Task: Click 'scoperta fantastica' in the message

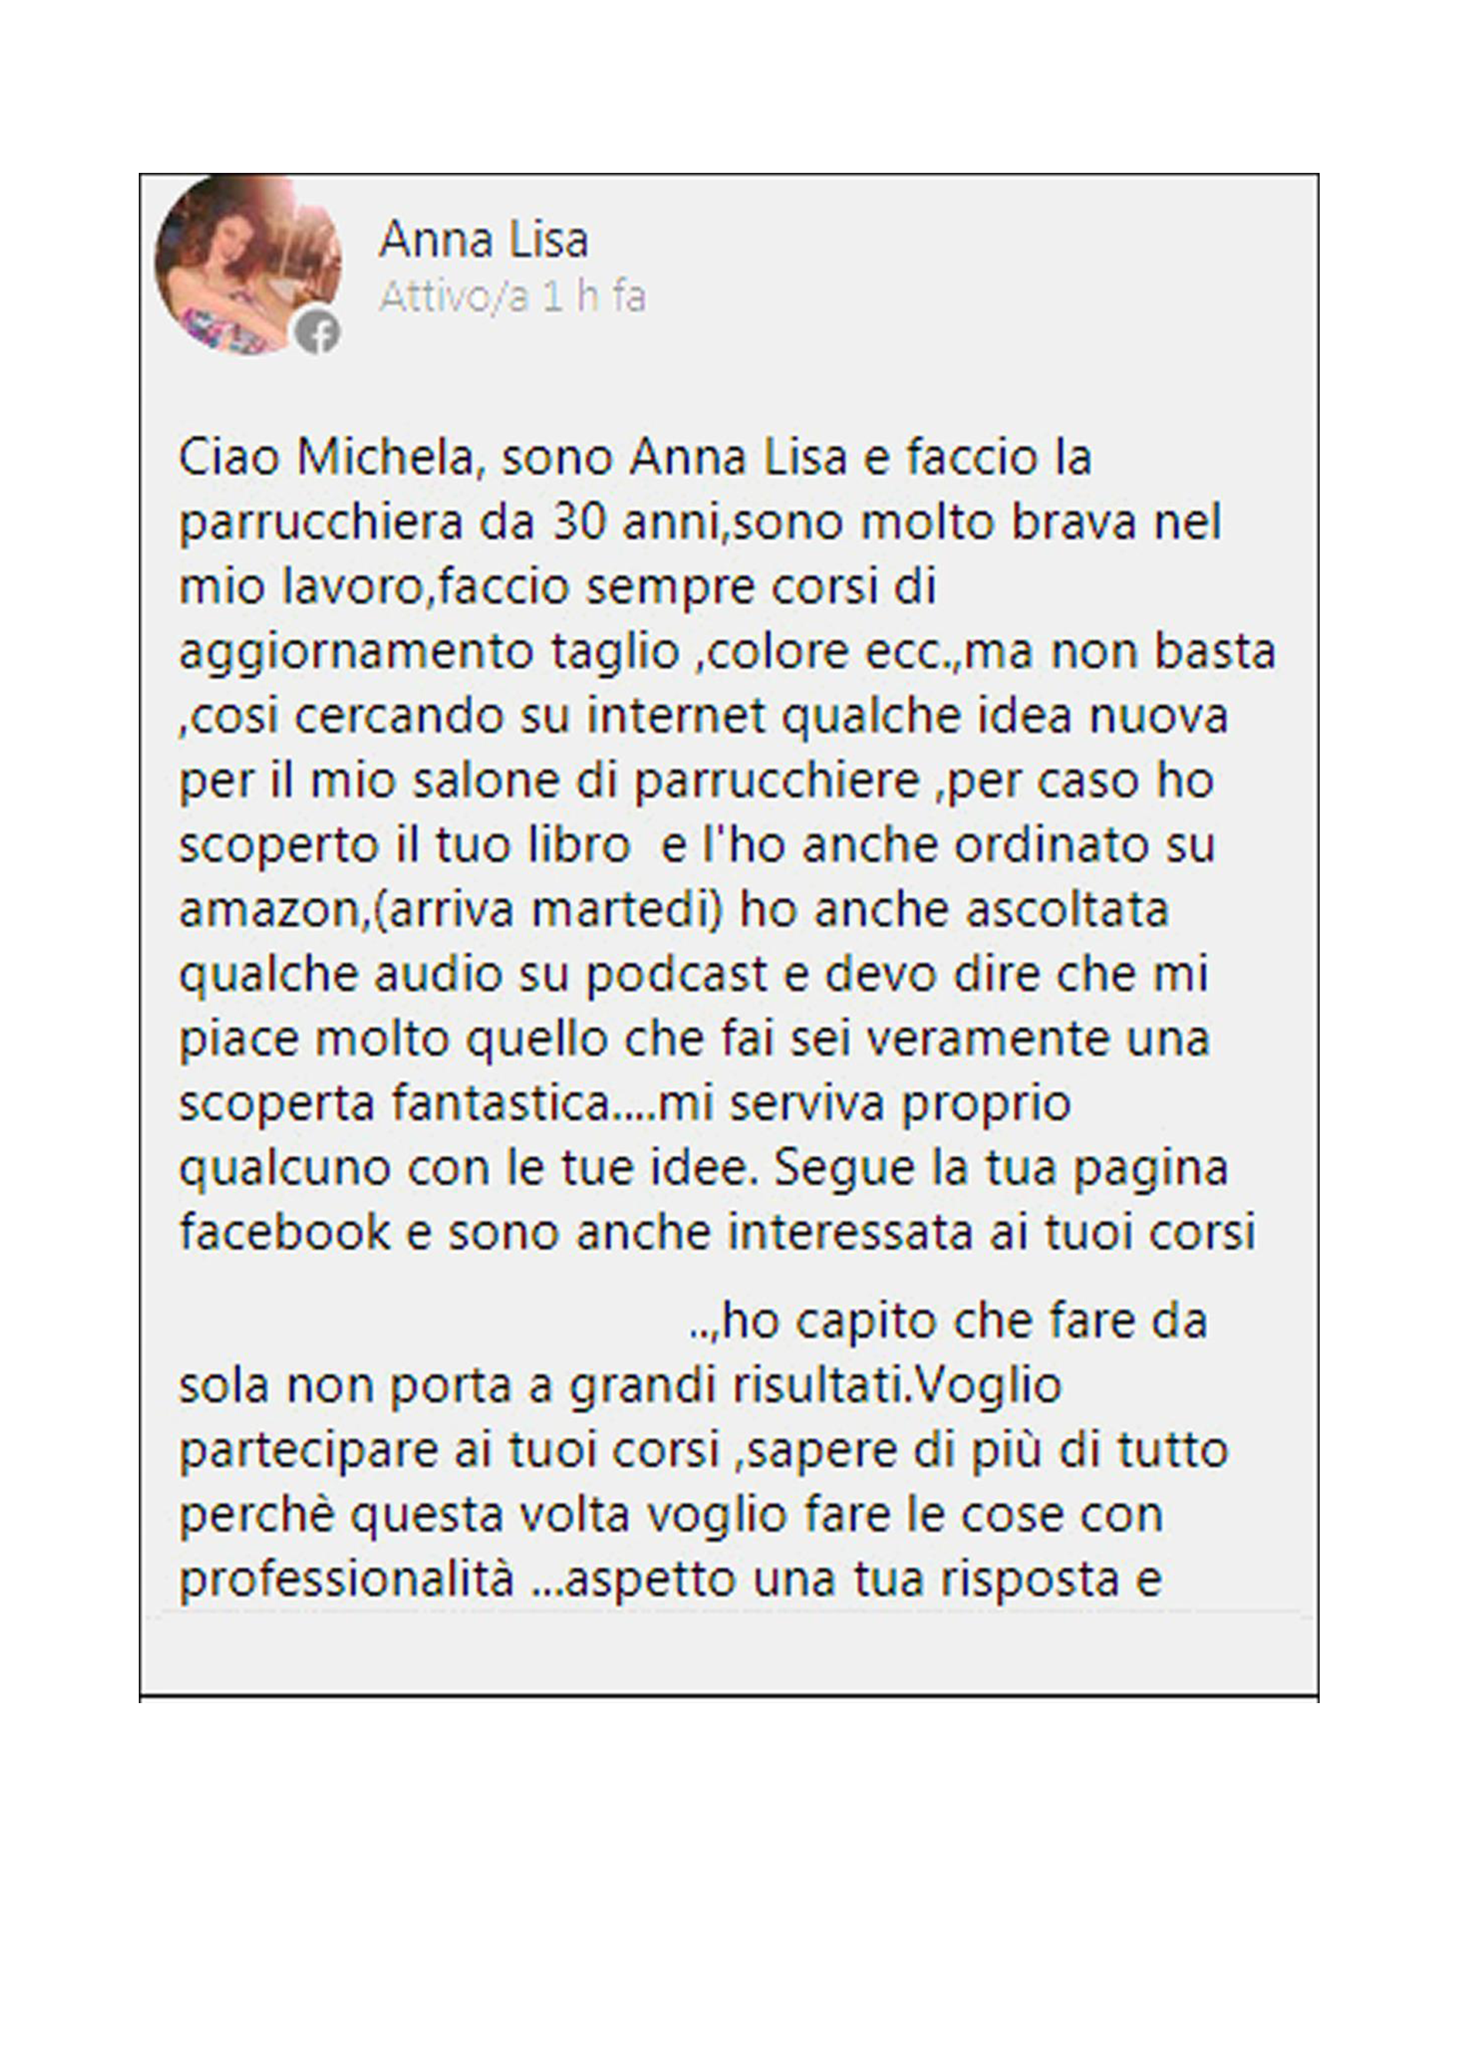Action: [395, 1104]
